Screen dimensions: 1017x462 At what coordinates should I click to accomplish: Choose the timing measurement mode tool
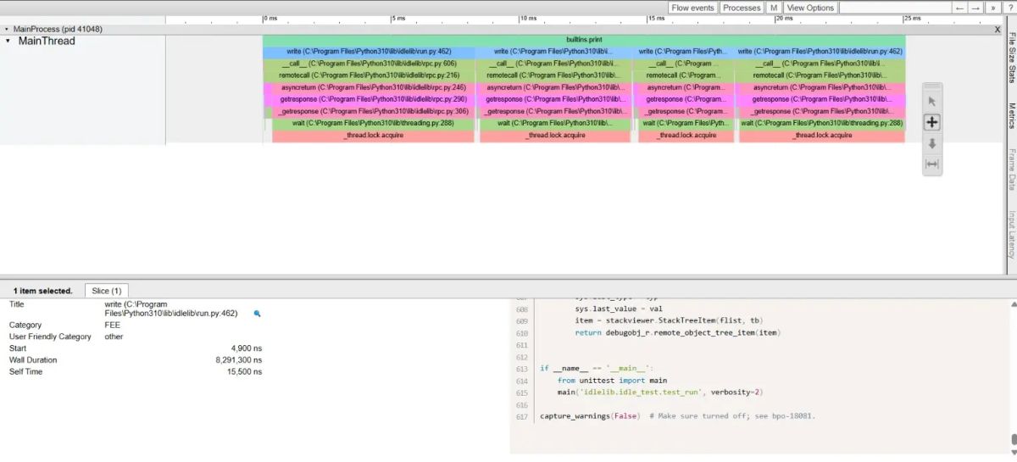click(x=932, y=164)
